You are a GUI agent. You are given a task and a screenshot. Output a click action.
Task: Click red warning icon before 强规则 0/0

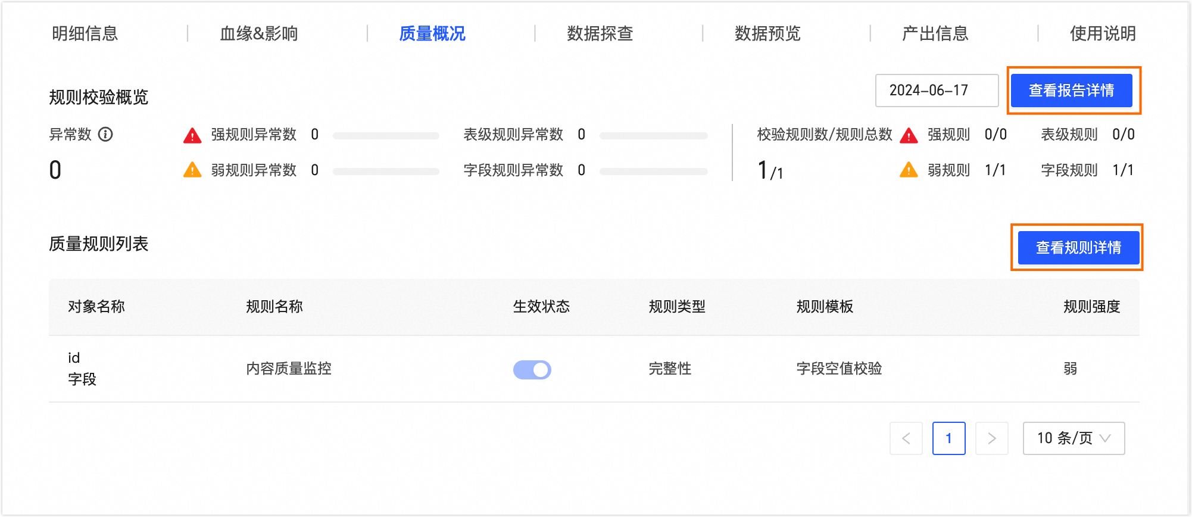(x=909, y=135)
